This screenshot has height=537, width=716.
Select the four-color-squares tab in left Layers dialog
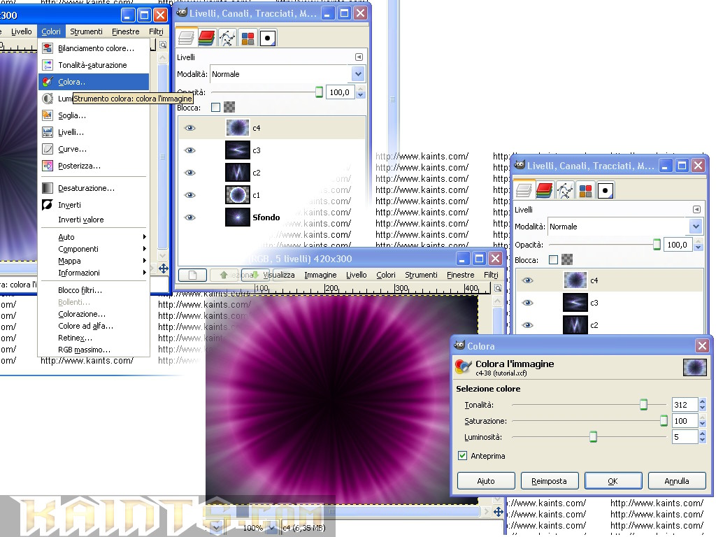248,38
